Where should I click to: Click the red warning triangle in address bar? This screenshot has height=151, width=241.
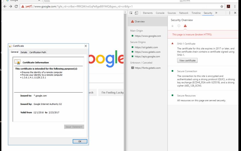(x=23, y=6)
